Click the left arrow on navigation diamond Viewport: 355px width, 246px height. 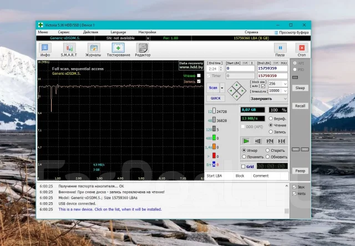tap(231, 91)
